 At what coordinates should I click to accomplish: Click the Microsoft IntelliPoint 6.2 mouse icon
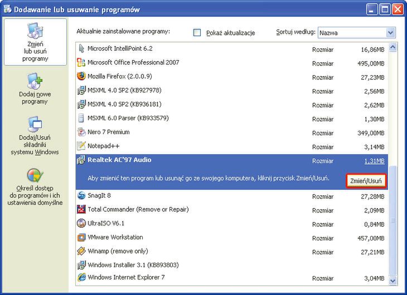click(81, 48)
